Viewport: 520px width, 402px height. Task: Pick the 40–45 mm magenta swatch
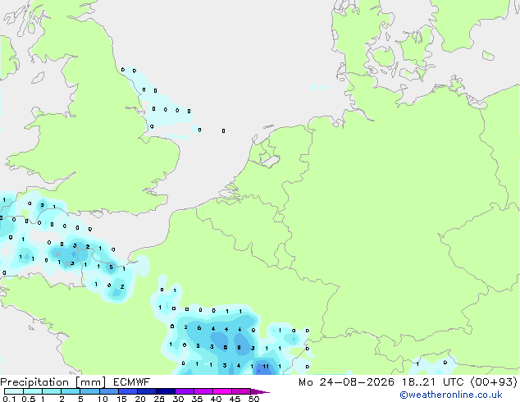tap(222, 391)
